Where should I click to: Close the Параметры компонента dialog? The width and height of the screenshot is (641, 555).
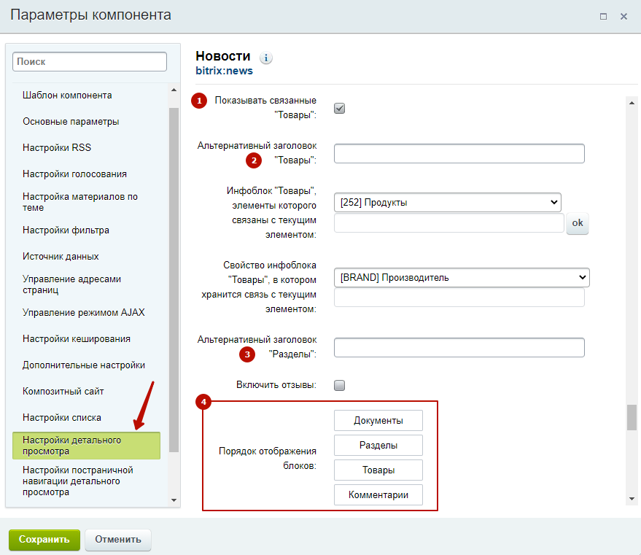(x=623, y=16)
